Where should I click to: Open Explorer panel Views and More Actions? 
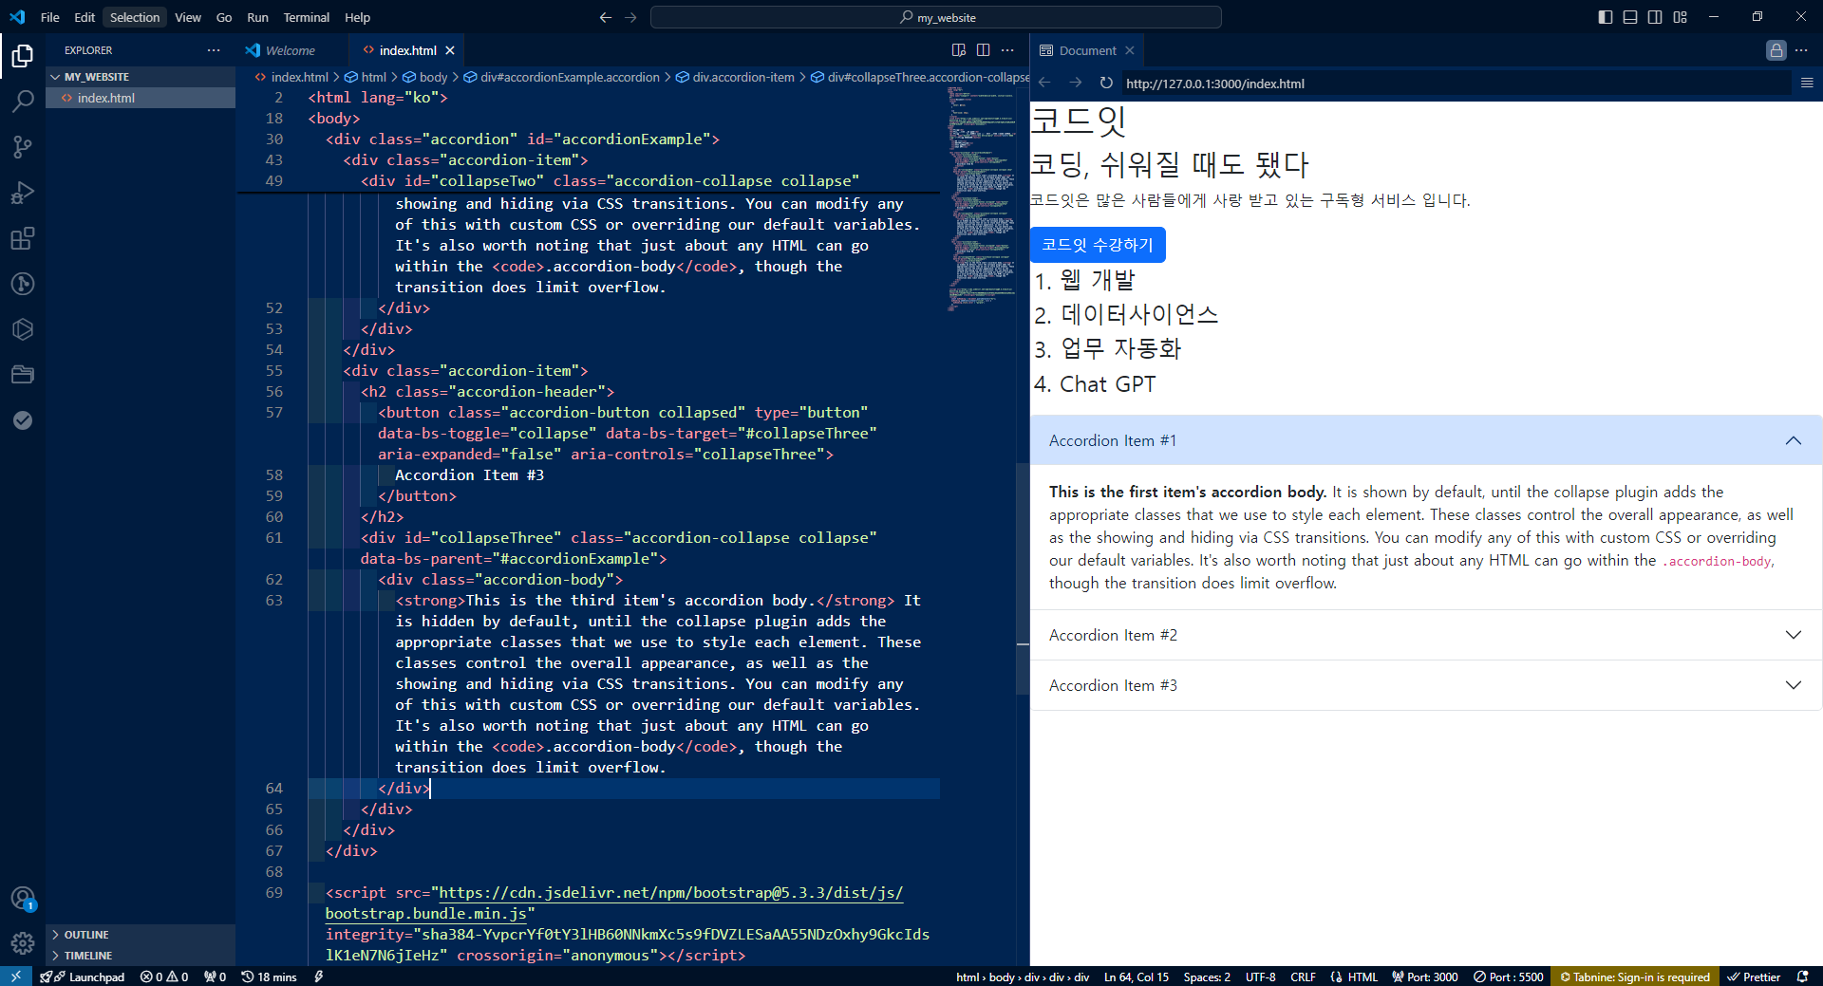tap(214, 50)
